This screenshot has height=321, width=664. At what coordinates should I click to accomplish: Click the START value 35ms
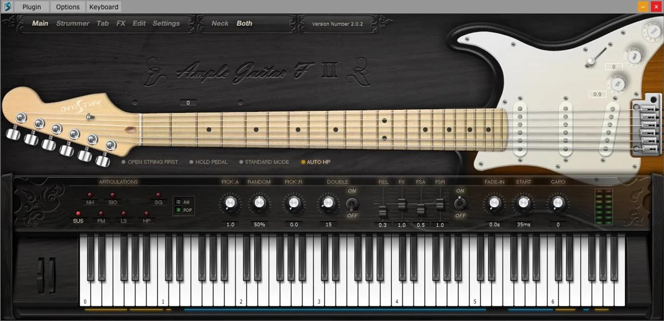click(x=523, y=225)
